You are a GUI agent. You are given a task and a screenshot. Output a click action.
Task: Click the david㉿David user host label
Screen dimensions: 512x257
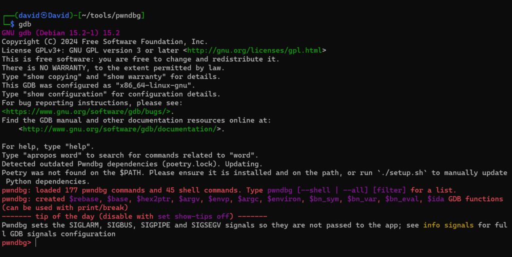tap(43, 15)
